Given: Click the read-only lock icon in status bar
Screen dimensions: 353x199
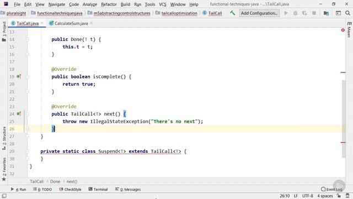Looking at the screenshot, I should 339,196.
